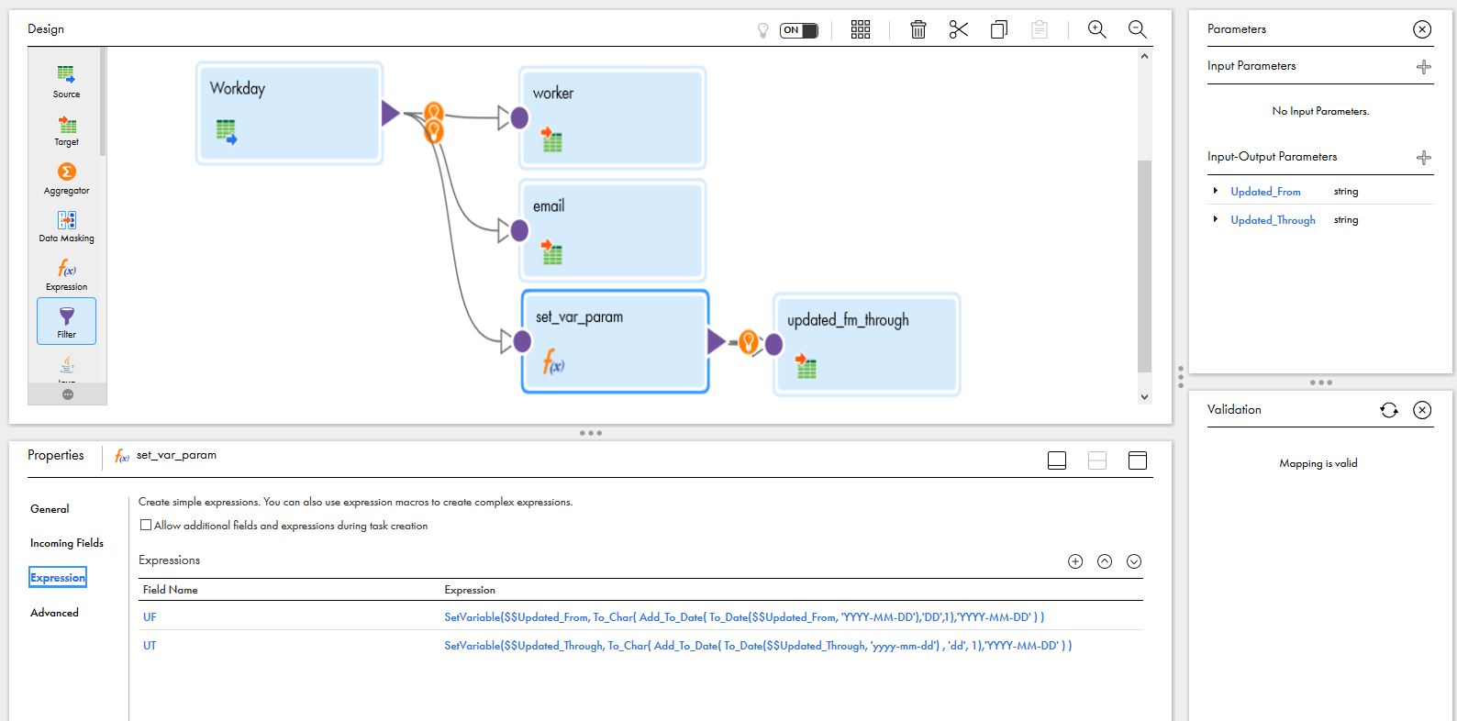Cut the selected transformation with scissors

click(x=959, y=29)
